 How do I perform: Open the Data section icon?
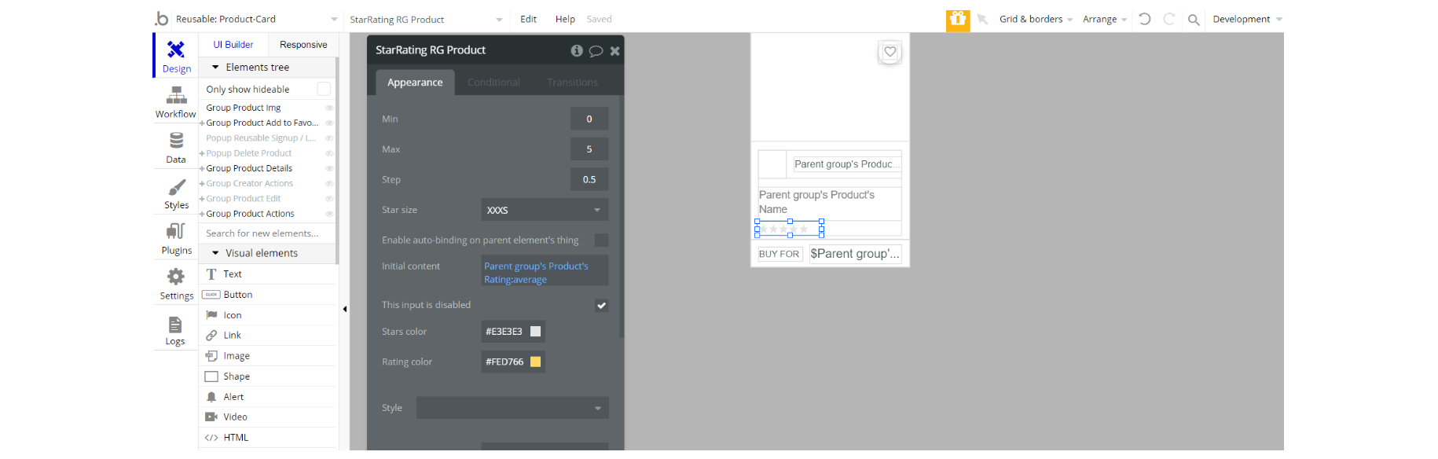click(176, 141)
